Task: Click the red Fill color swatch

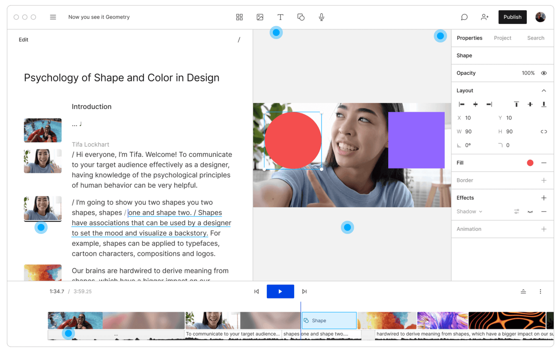Action: (x=530, y=163)
